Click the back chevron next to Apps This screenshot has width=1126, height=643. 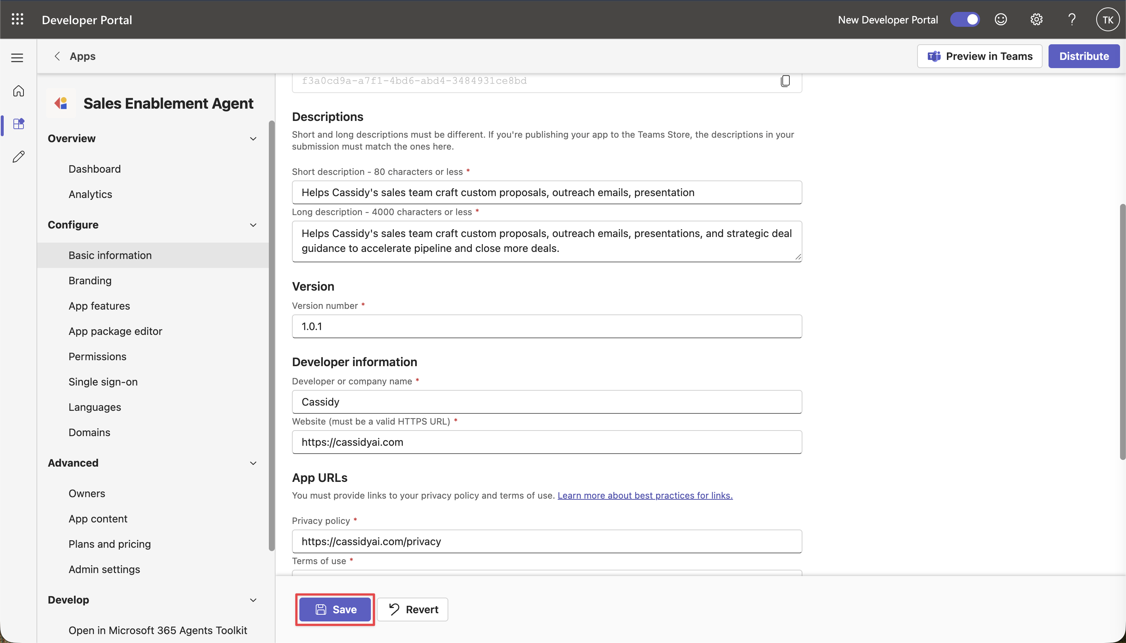click(57, 56)
